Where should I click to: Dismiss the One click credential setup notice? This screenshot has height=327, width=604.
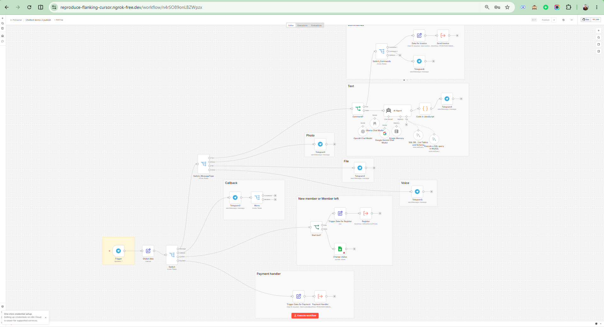(46, 318)
